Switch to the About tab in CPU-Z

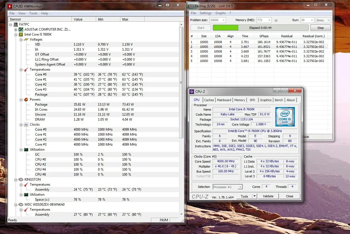291,100
